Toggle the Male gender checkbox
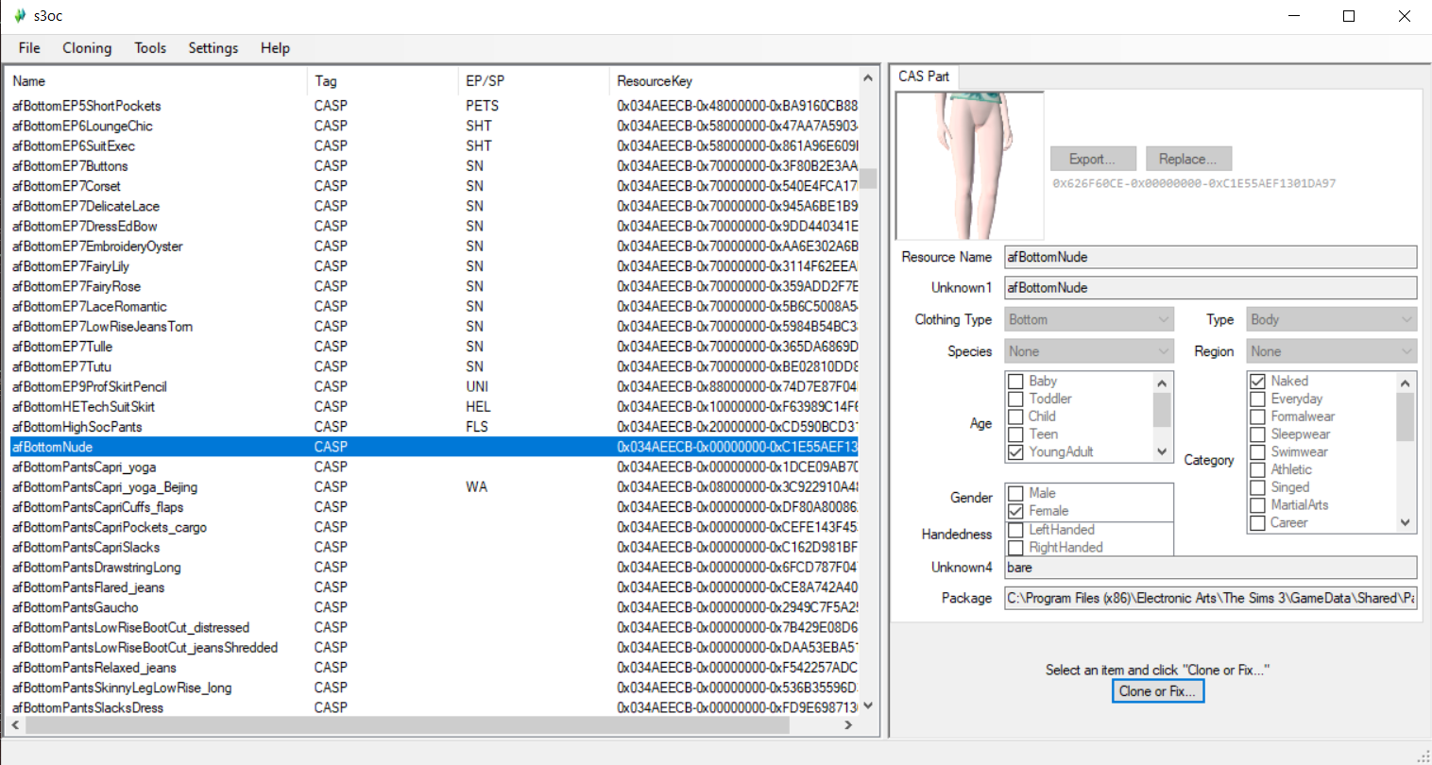The image size is (1432, 765). [1016, 493]
